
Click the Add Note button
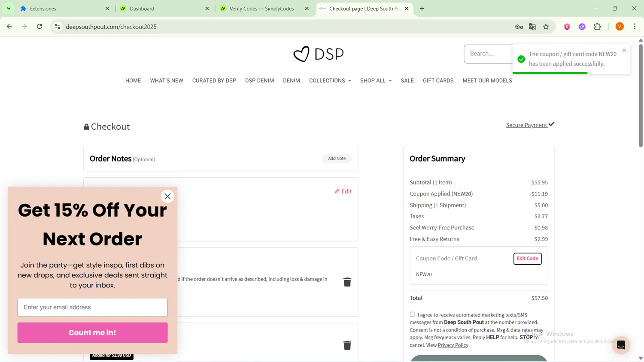click(337, 159)
